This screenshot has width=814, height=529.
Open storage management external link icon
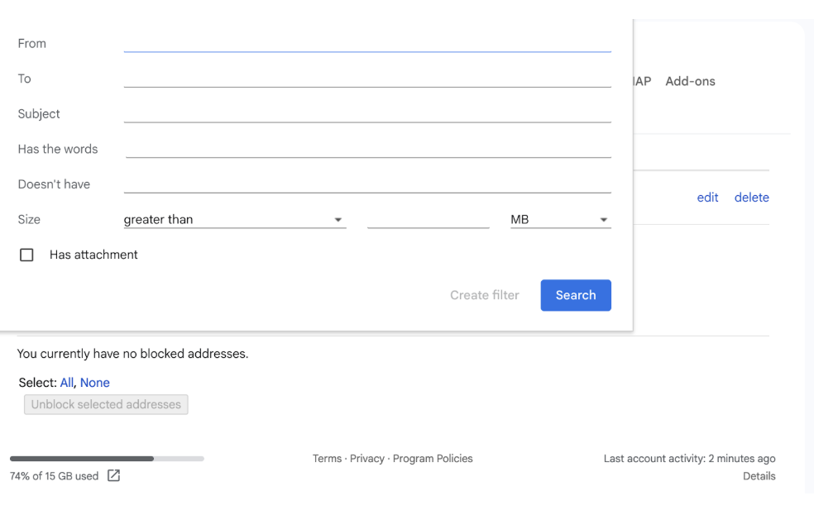coord(113,476)
